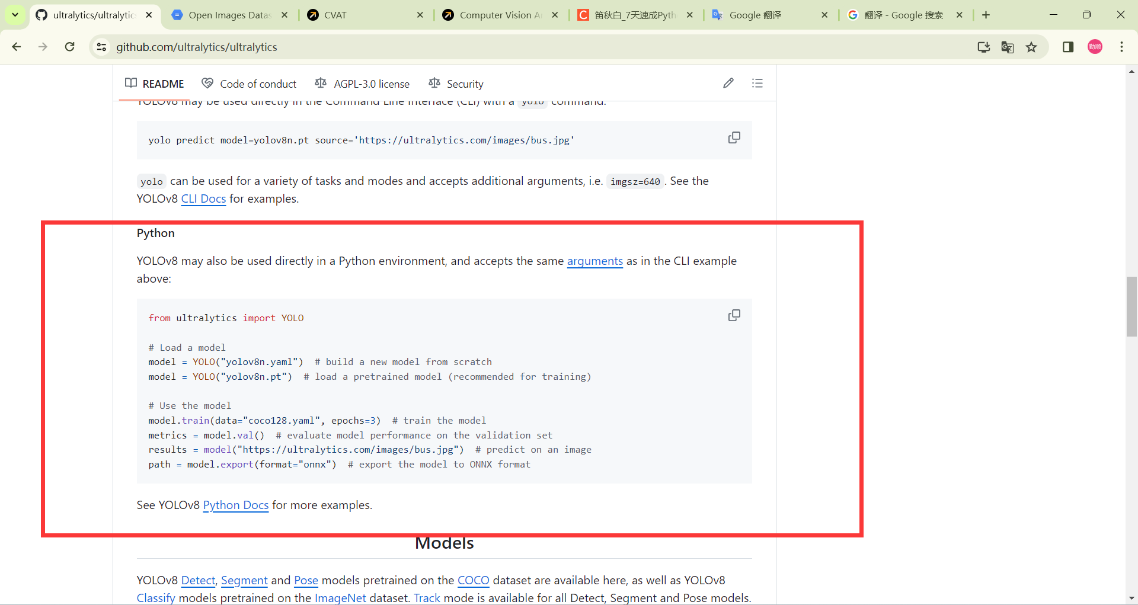Close the Google 翻译 tab

(x=824, y=15)
